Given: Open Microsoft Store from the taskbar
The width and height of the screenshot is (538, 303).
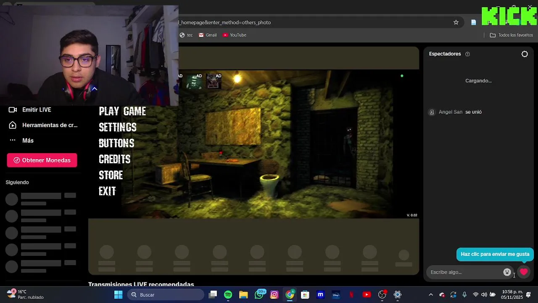Looking at the screenshot, I should click(x=305, y=295).
